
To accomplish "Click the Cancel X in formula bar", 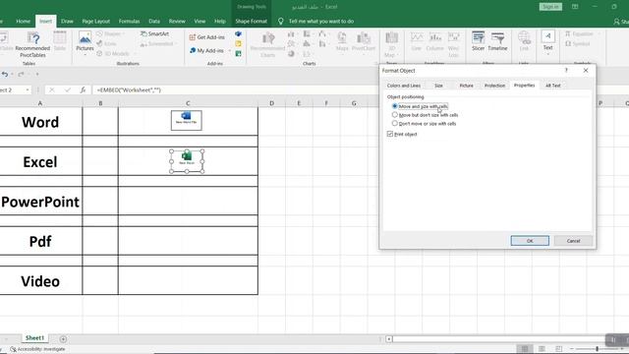I will click(52, 89).
